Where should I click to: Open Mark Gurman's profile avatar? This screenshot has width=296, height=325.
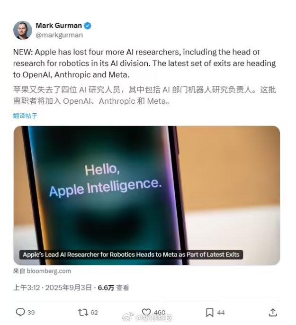[x=23, y=30]
